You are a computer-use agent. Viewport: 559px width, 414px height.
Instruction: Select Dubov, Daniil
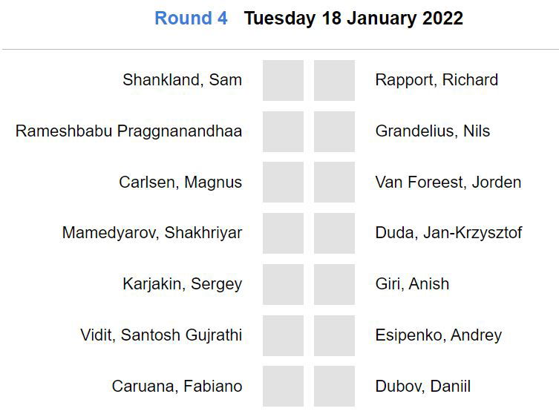coord(423,387)
